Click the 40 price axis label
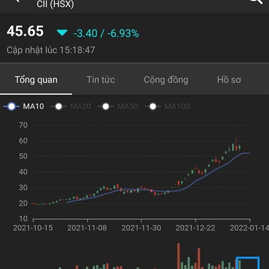Image resolution: width=269 pixels, height=269 pixels. (x=23, y=172)
